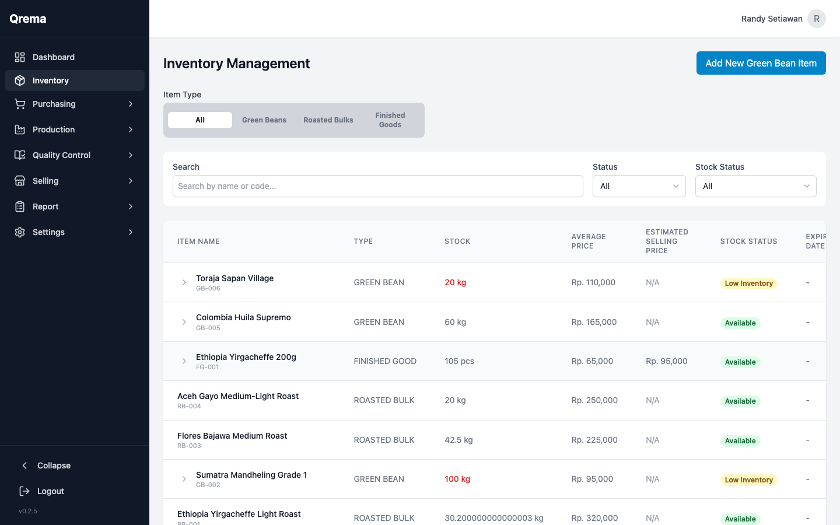Click the Logout icon

(24, 491)
